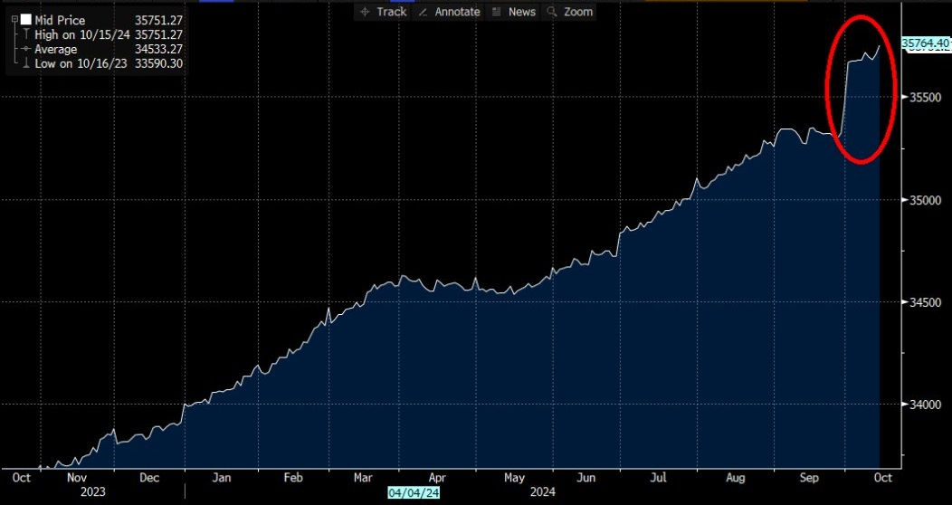Click the 34500 y-axis label

click(925, 301)
